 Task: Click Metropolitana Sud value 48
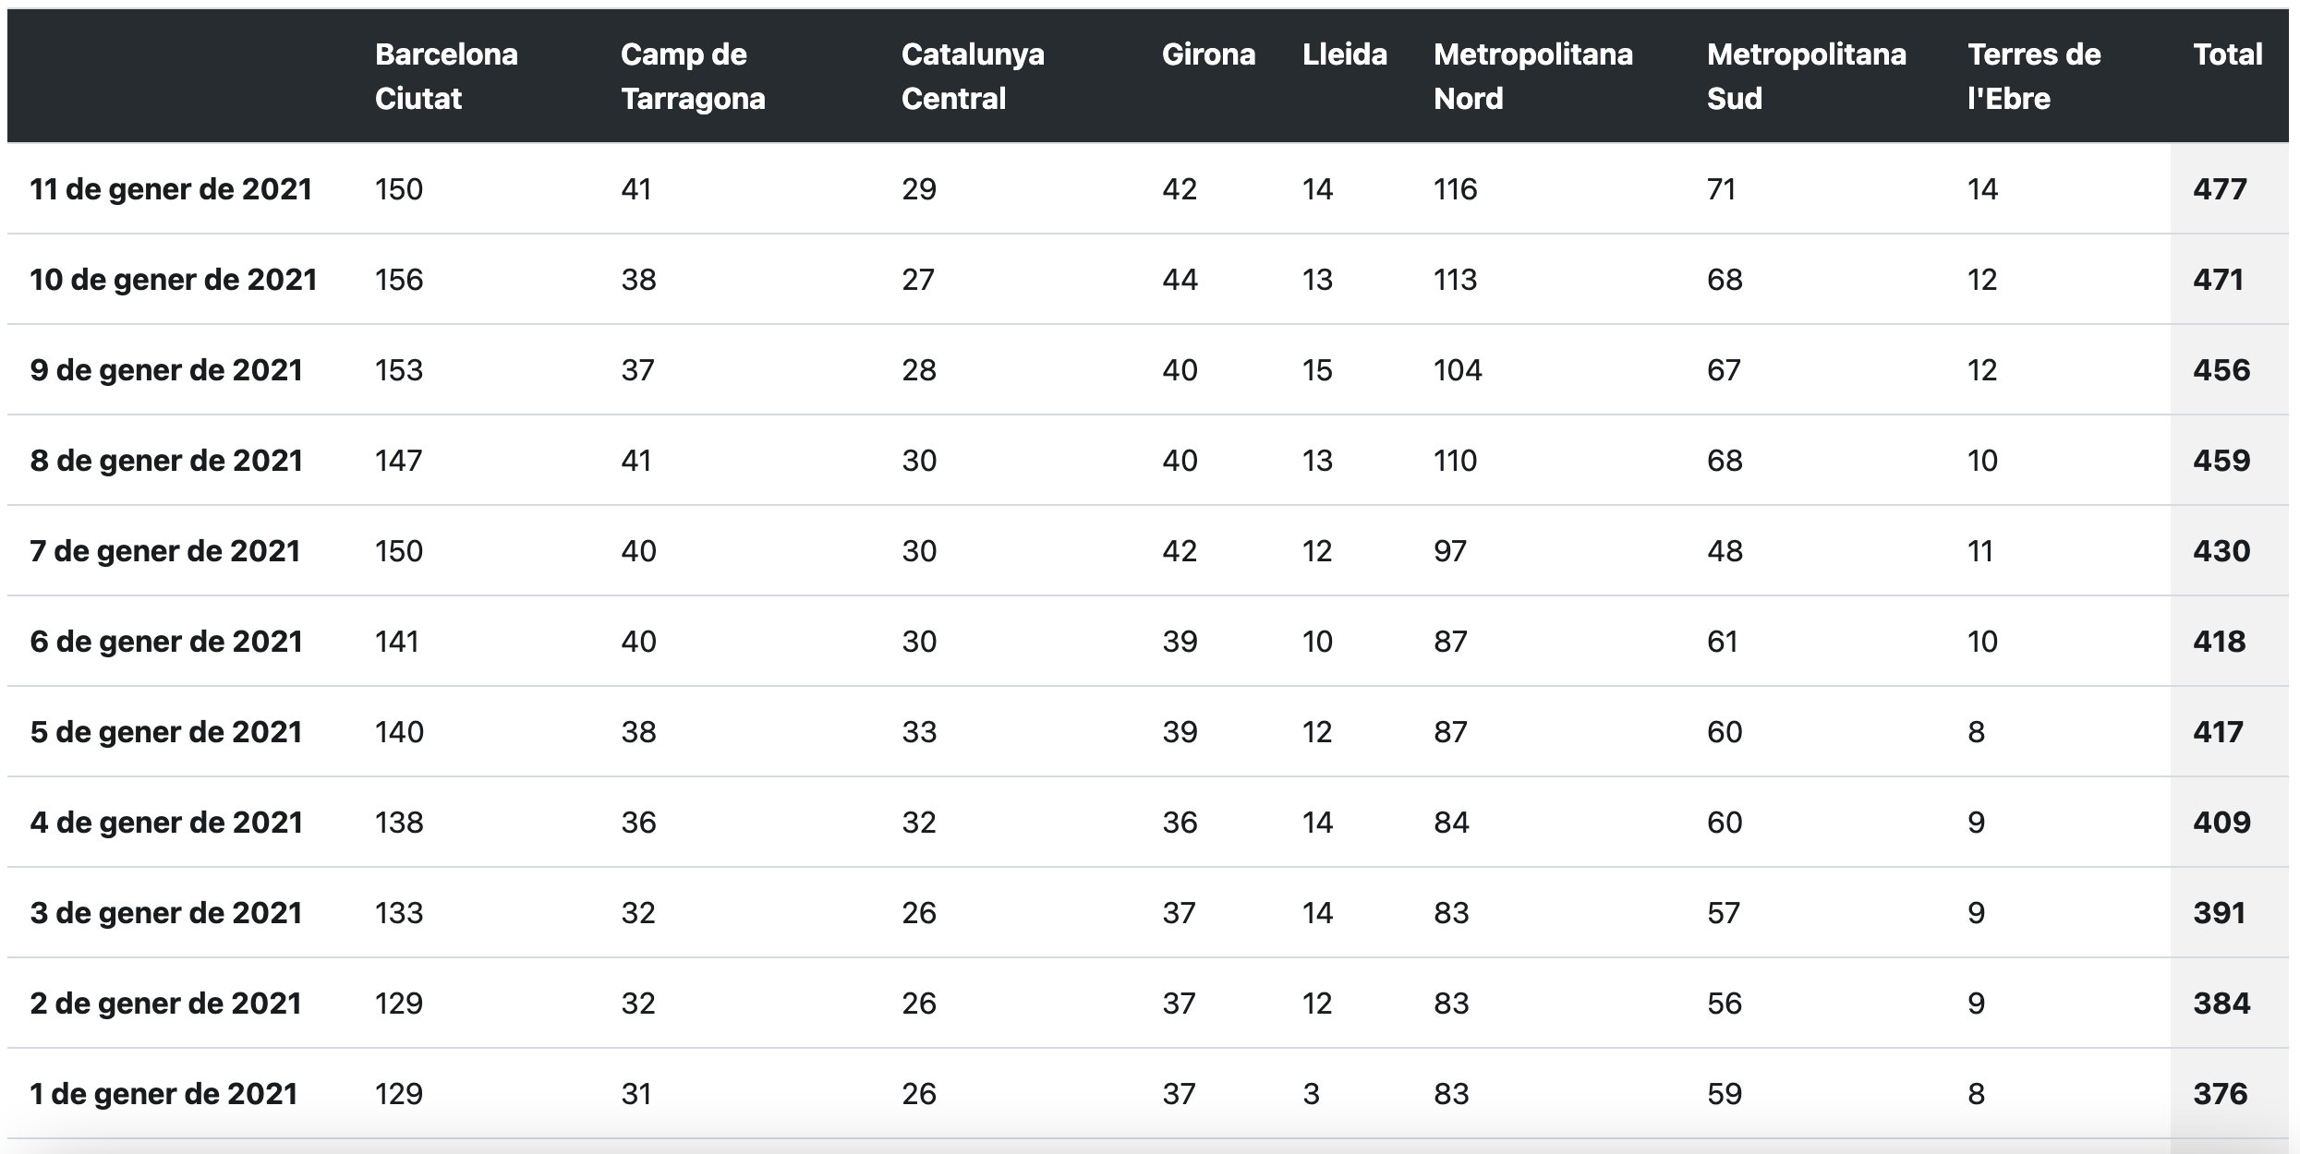[x=1725, y=551]
